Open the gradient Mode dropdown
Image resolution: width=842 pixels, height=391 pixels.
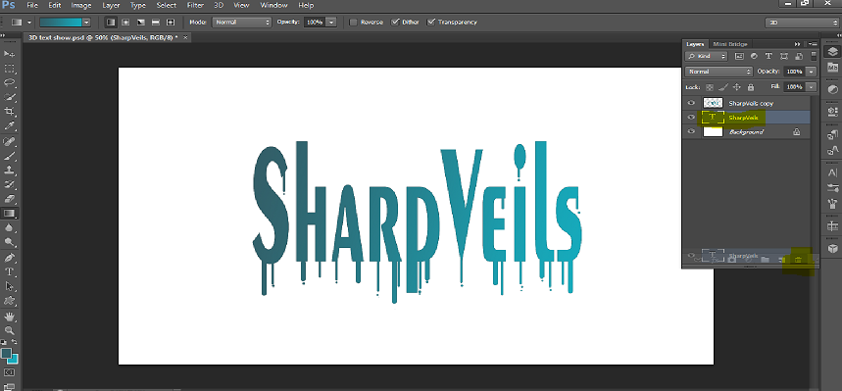point(242,22)
